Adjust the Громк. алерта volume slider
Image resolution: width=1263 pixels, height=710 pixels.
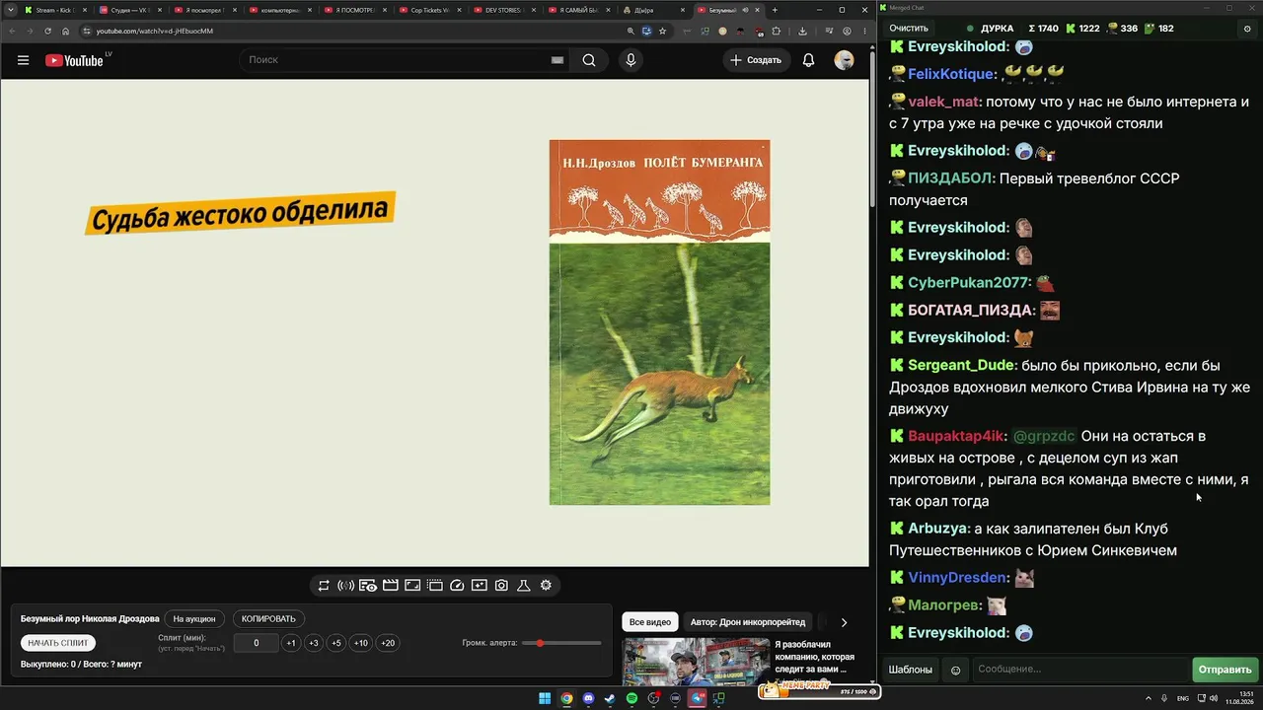(561, 643)
